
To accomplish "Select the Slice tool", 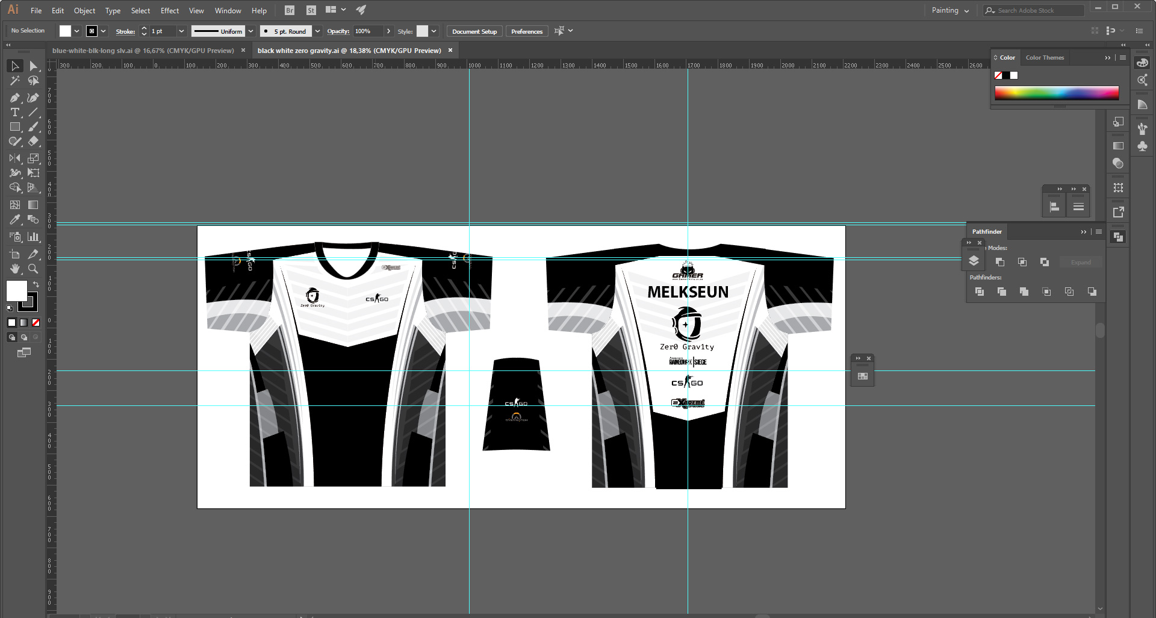I will click(33, 254).
